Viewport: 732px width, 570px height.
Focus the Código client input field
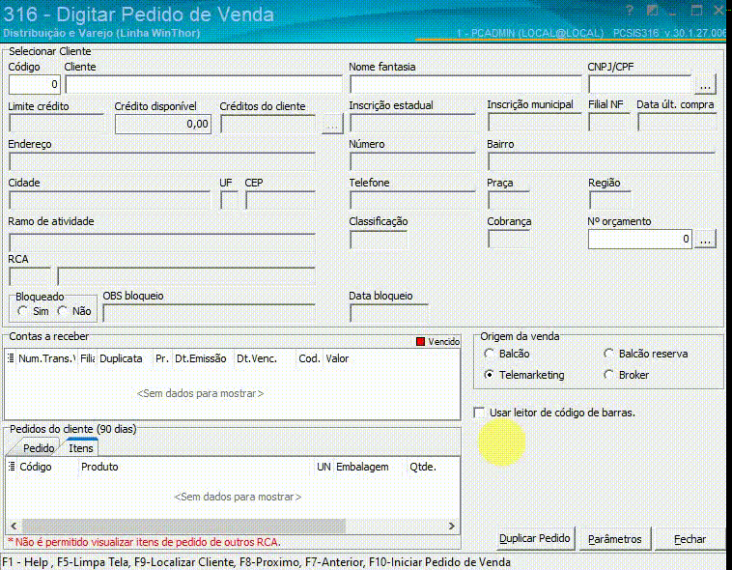(x=35, y=85)
